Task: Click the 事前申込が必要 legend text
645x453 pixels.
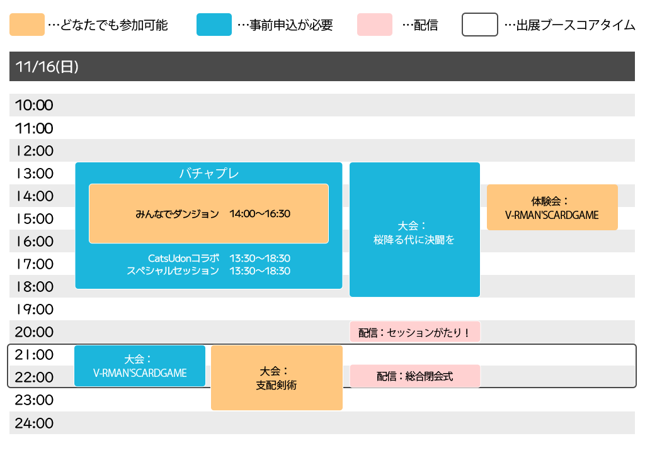Action: (x=290, y=26)
